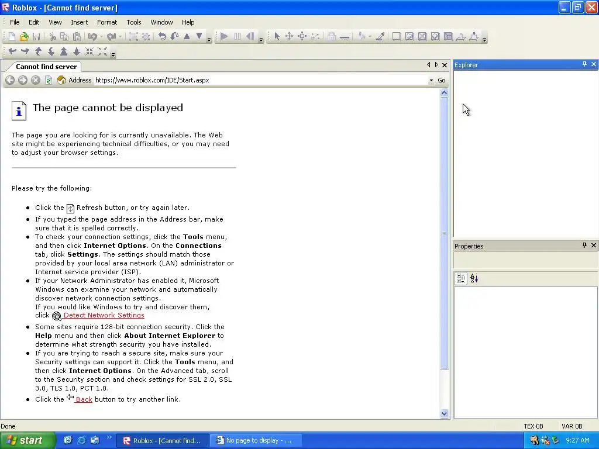The image size is (599, 449).
Task: Select the eyedropper dropper tool
Action: (380, 37)
